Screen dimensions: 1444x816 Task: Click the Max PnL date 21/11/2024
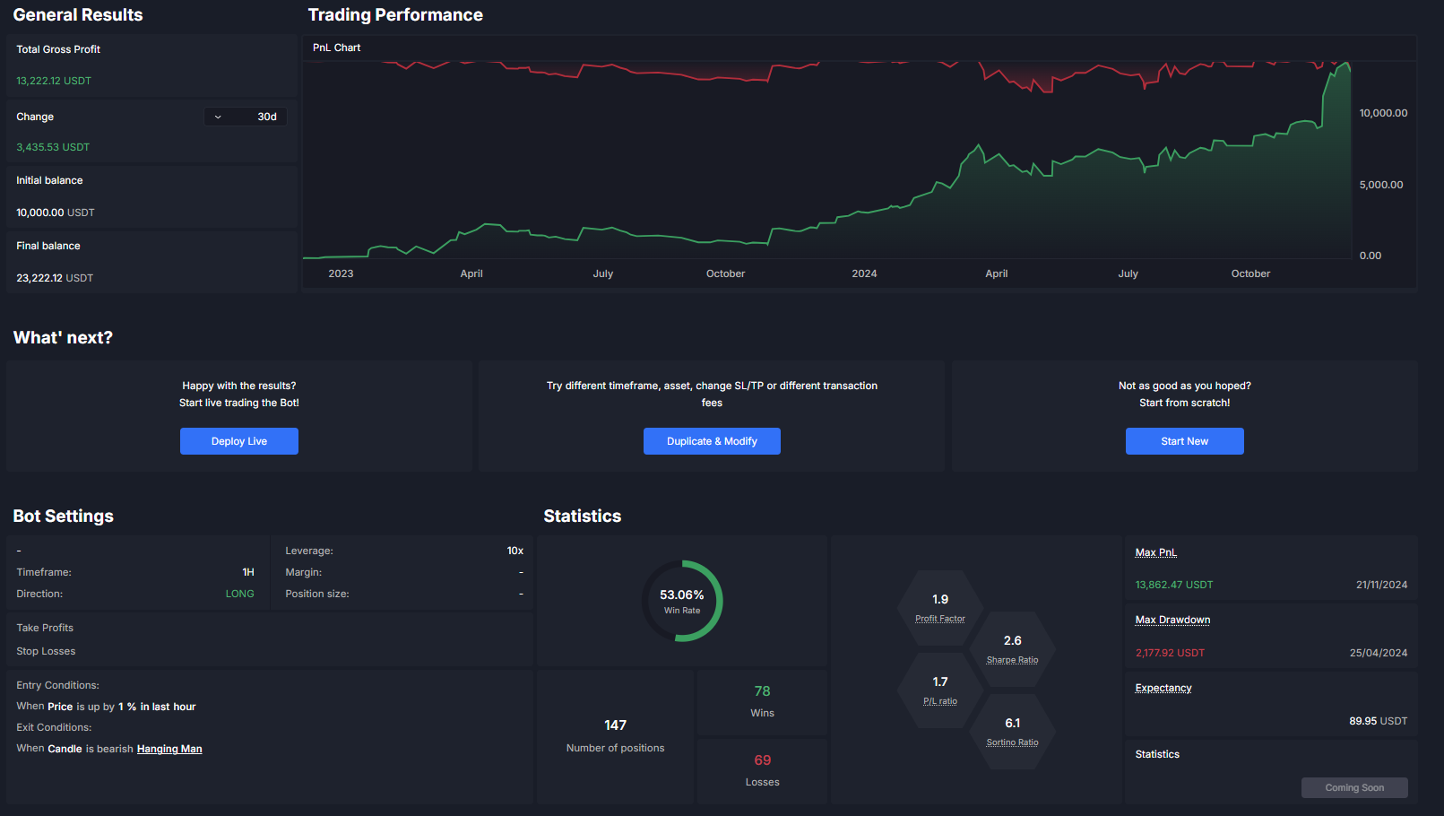(1381, 585)
